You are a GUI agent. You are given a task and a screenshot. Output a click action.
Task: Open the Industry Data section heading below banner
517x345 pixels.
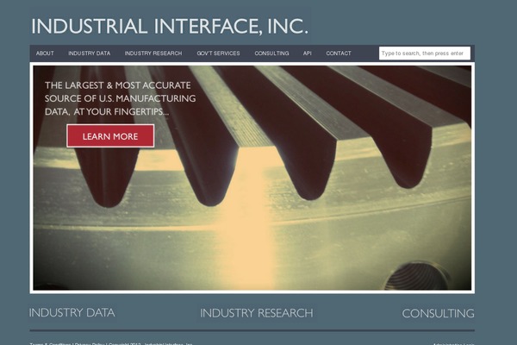click(72, 312)
